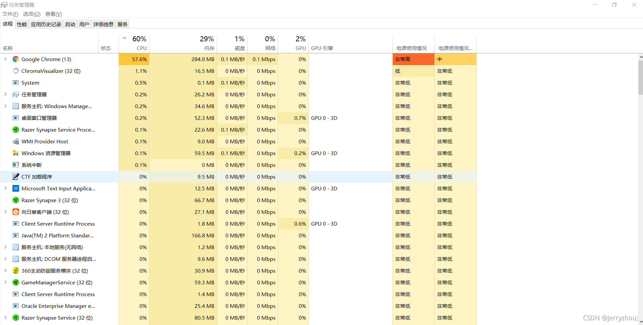Sort by the 磁盘 column header
This screenshot has height=325, width=643.
click(x=232, y=44)
